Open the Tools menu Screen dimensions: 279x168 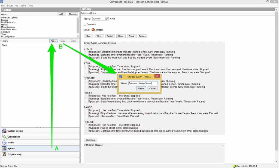pos(23,5)
